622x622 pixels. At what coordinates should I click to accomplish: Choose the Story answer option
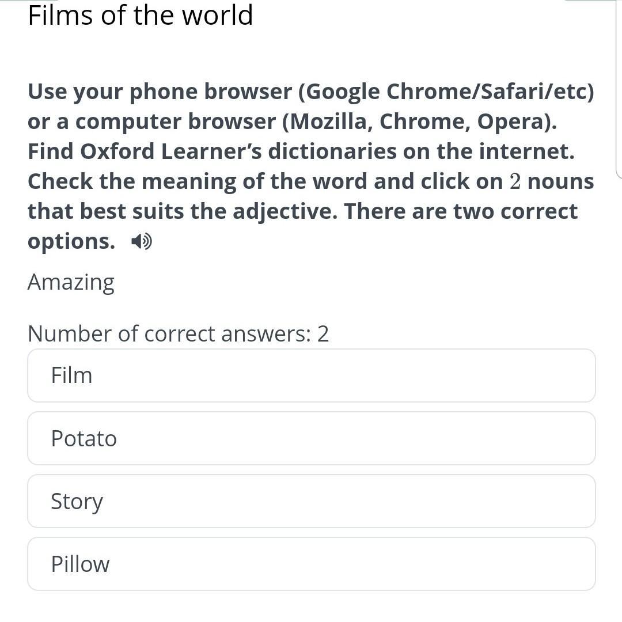311,501
